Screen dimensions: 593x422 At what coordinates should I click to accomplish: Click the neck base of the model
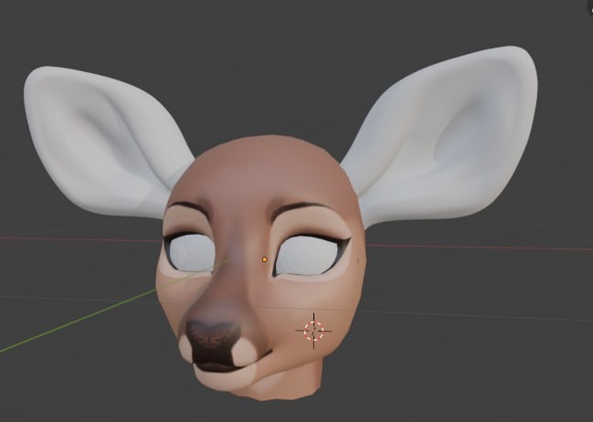point(274,388)
